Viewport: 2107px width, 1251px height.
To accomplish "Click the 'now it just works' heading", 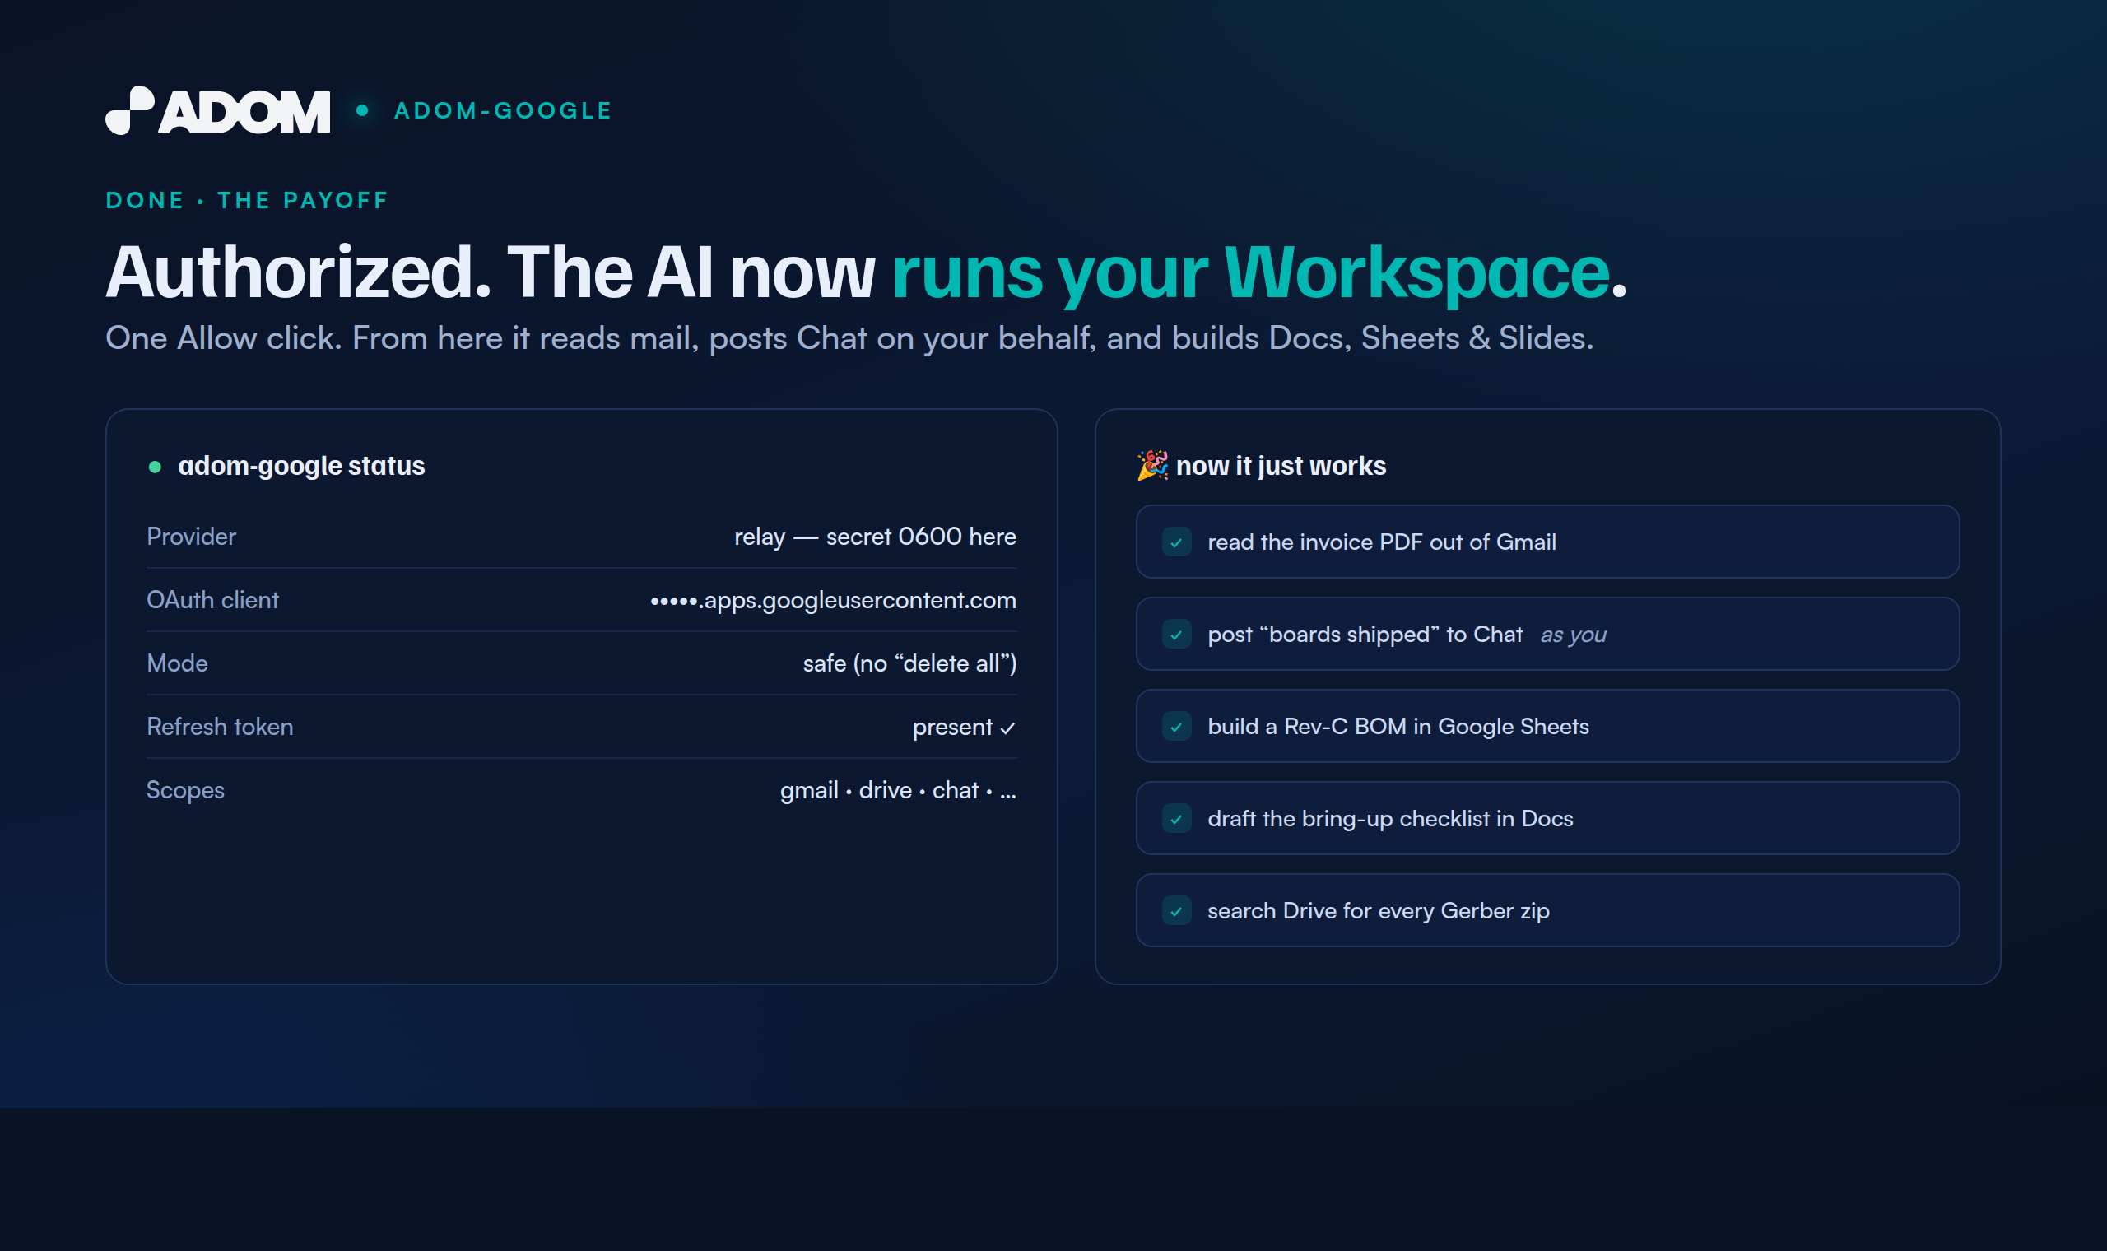I will pyautogui.click(x=1280, y=466).
